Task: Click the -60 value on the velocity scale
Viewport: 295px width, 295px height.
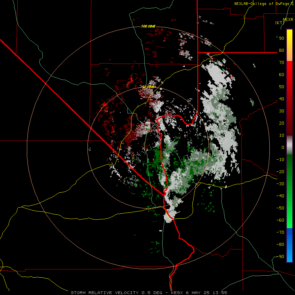Action: [x=280, y=220]
